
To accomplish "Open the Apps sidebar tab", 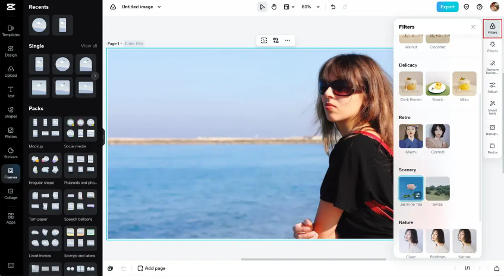I will [11, 218].
